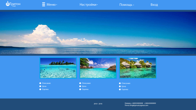
Task: Expand the Меню dropdown arrow
Action: click(57, 5)
